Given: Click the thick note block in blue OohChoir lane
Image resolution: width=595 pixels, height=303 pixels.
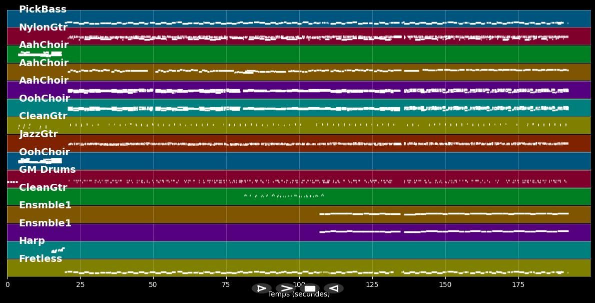Looking at the screenshot, I should pos(40,161).
